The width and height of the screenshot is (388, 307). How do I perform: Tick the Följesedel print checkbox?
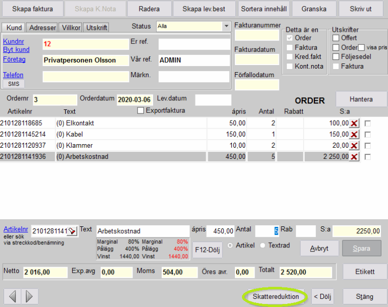coord(336,57)
